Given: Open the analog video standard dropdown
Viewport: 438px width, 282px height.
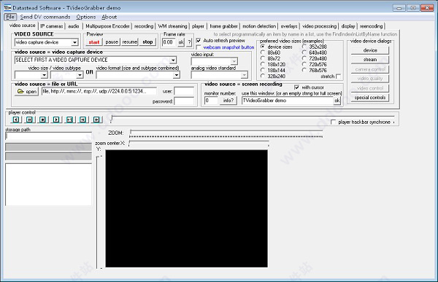Looking at the screenshot, I should pyautogui.click(x=245, y=75).
